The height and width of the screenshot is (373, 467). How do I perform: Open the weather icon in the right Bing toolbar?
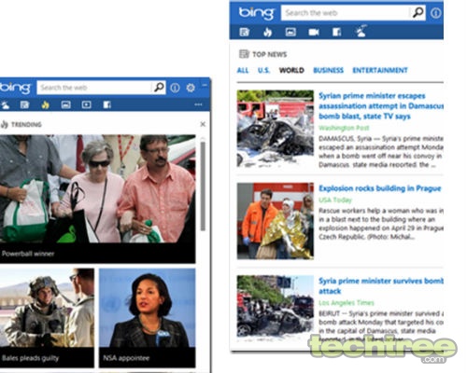[x=361, y=32]
